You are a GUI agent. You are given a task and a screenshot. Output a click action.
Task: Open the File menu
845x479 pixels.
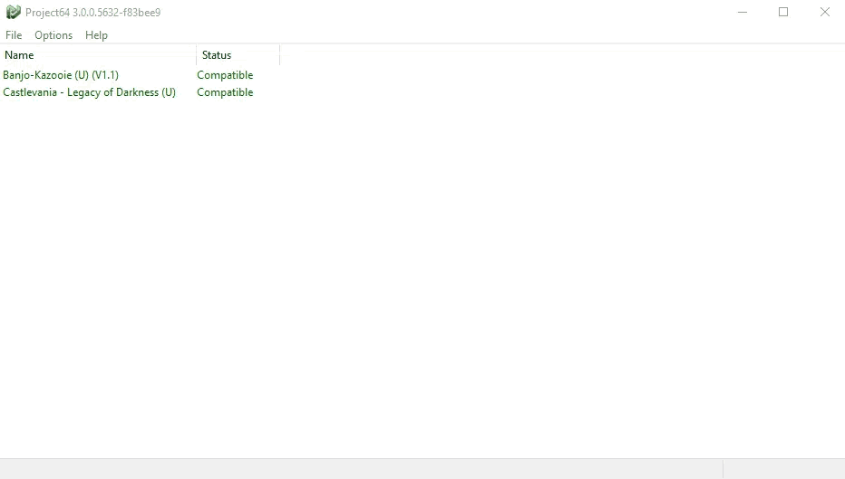point(14,35)
